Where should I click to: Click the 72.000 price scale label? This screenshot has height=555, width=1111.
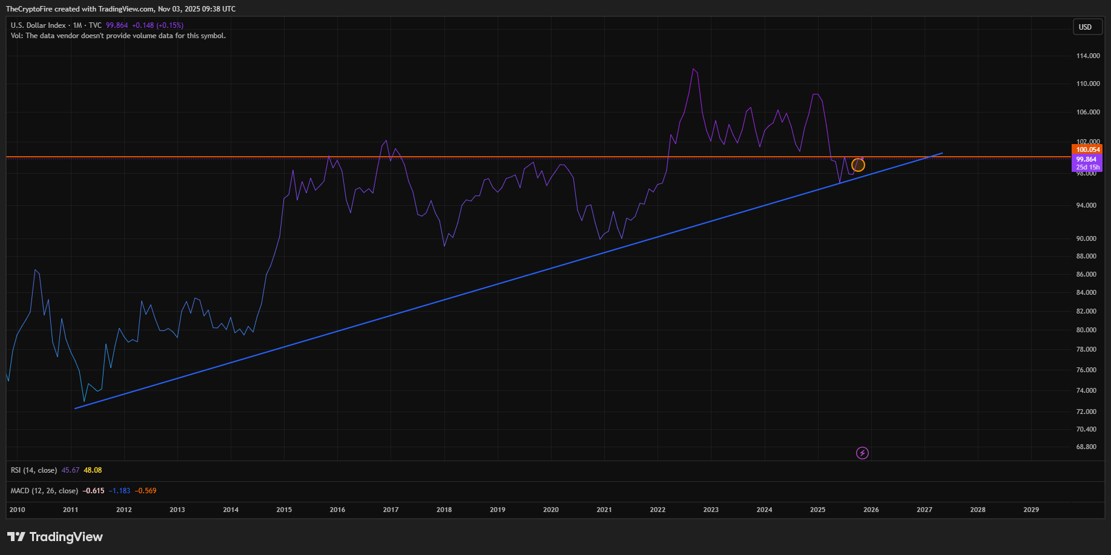(1086, 412)
